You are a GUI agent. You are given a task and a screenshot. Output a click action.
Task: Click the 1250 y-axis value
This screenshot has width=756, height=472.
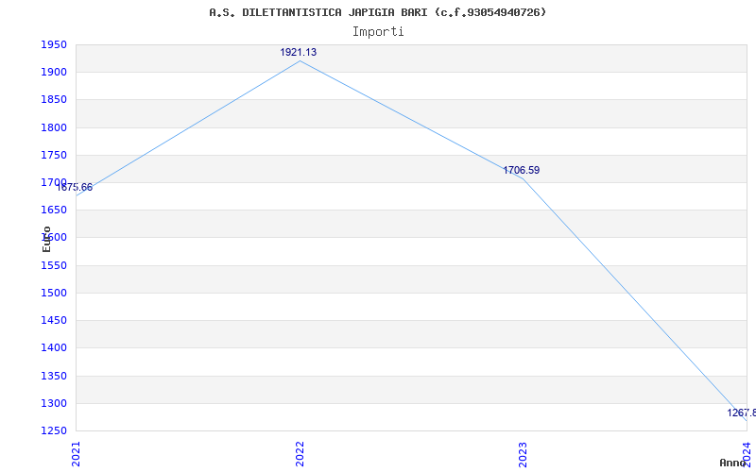pyautogui.click(x=54, y=430)
